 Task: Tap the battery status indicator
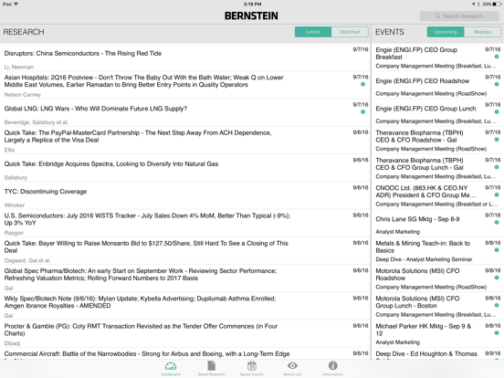click(x=497, y=5)
